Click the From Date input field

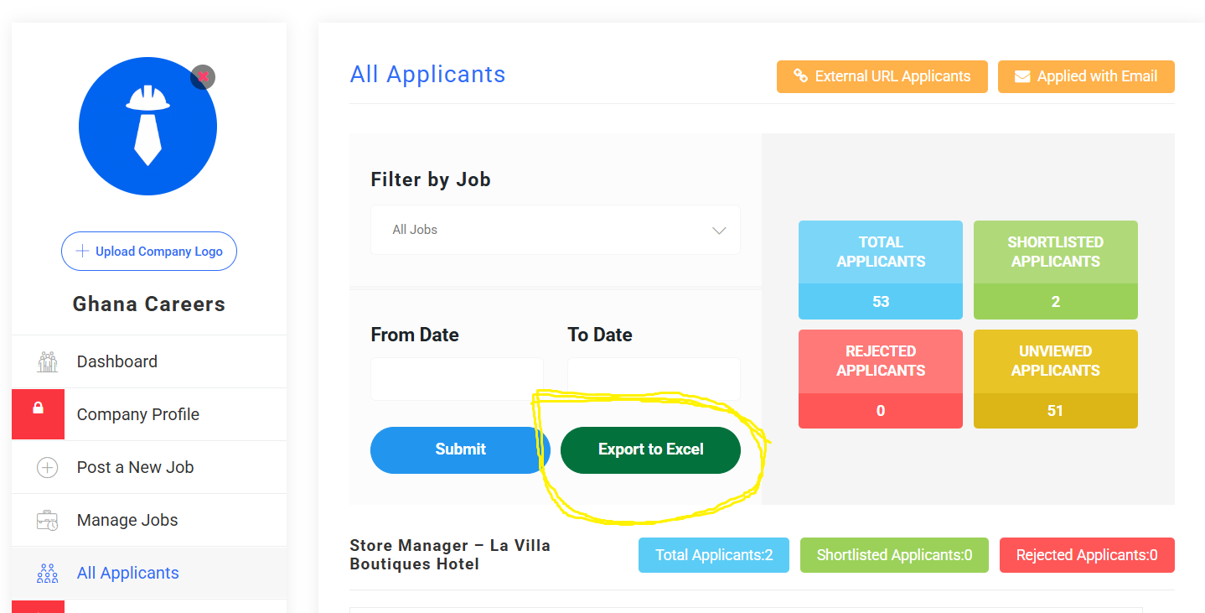pyautogui.click(x=457, y=378)
